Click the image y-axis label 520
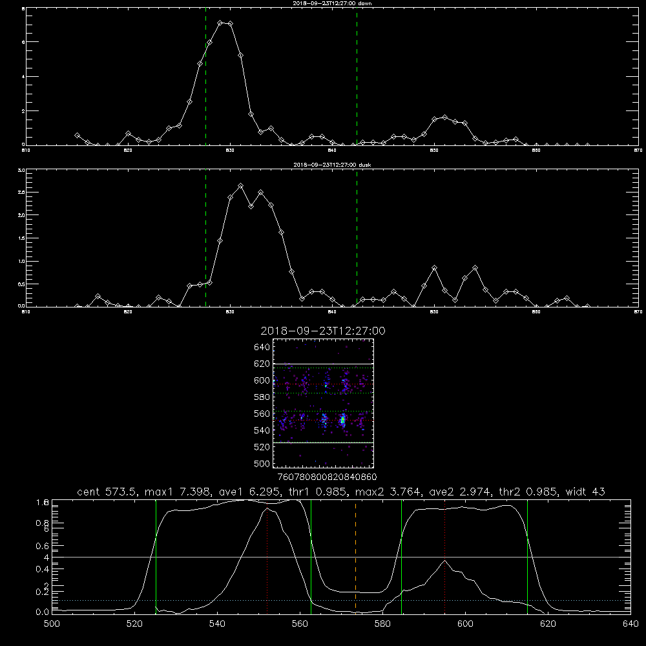 (262, 447)
